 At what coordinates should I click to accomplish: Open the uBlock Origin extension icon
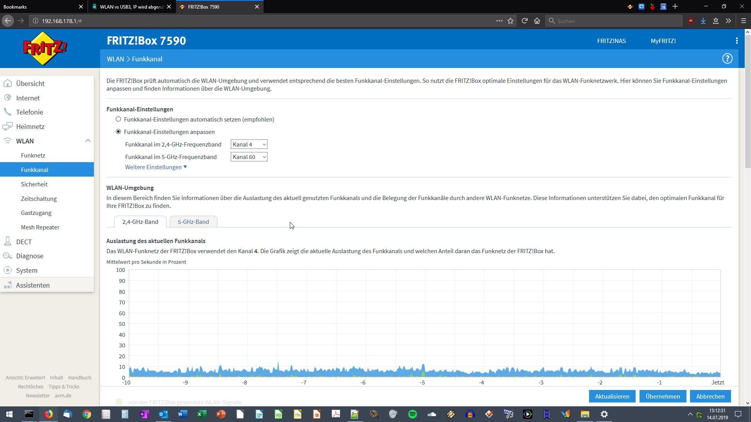click(691, 21)
